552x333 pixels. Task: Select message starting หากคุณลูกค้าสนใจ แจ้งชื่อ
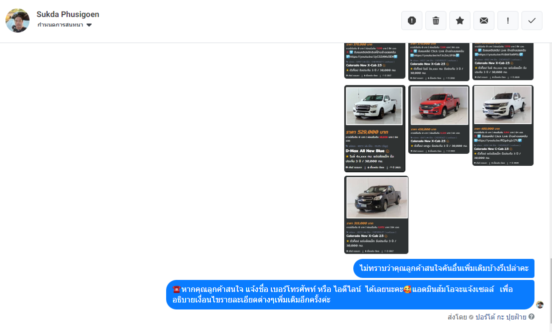(350, 294)
